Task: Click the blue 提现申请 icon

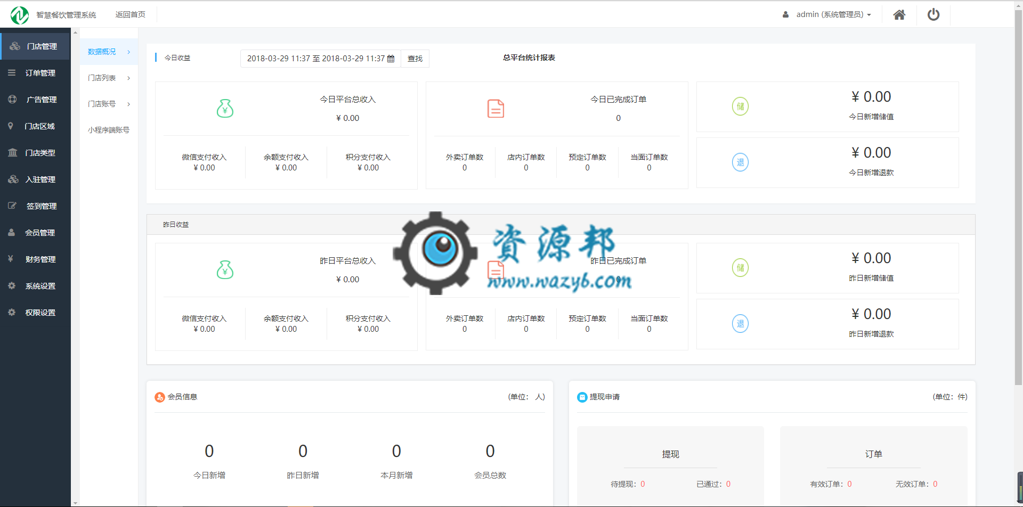Action: click(582, 397)
